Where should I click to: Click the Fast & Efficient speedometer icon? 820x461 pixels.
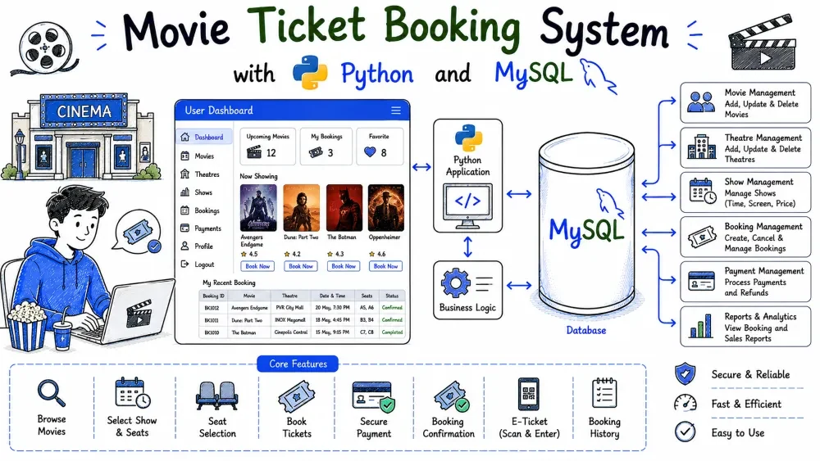click(685, 403)
